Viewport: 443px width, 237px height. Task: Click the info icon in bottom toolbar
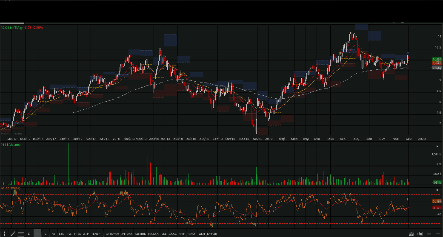[x=5, y=234]
